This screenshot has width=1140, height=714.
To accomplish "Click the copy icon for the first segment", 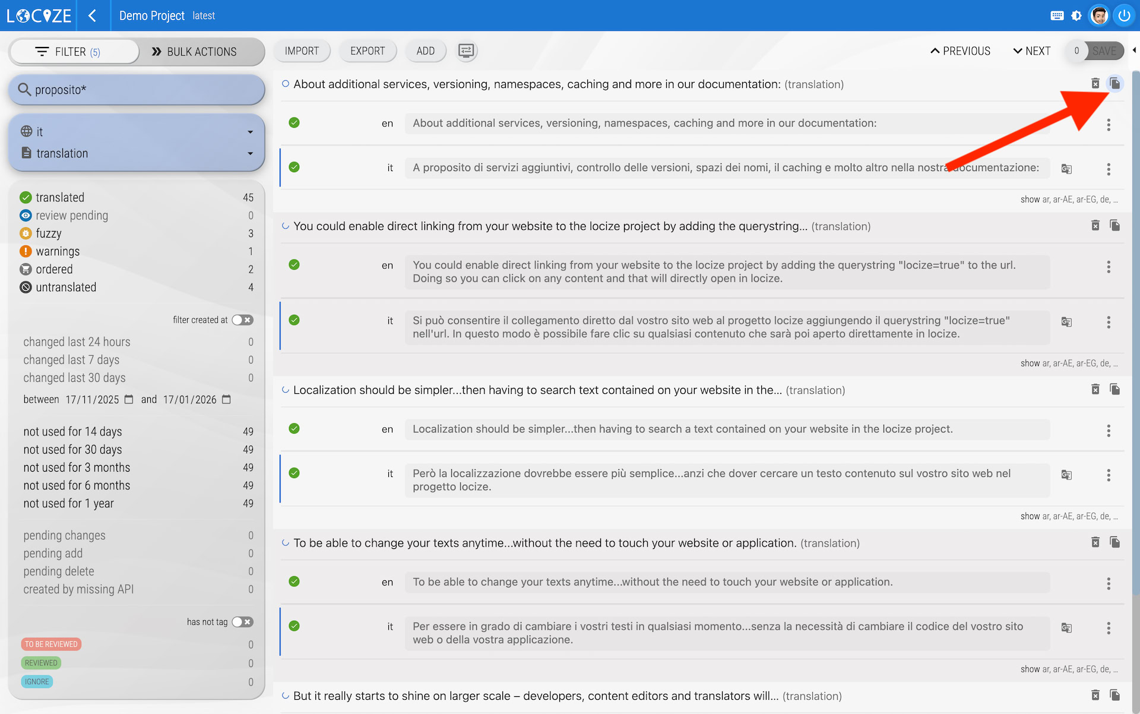I will coord(1114,84).
